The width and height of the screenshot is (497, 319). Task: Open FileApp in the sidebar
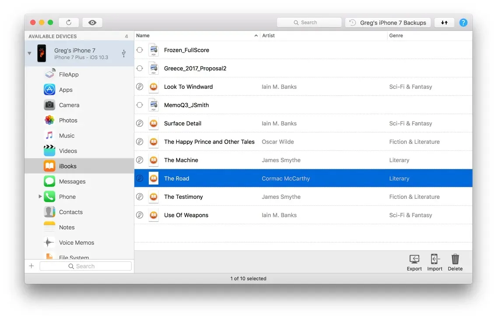tap(68, 75)
